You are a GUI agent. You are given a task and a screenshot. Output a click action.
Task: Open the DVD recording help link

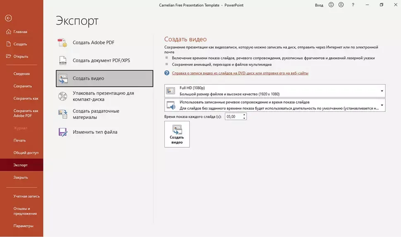(x=240, y=73)
